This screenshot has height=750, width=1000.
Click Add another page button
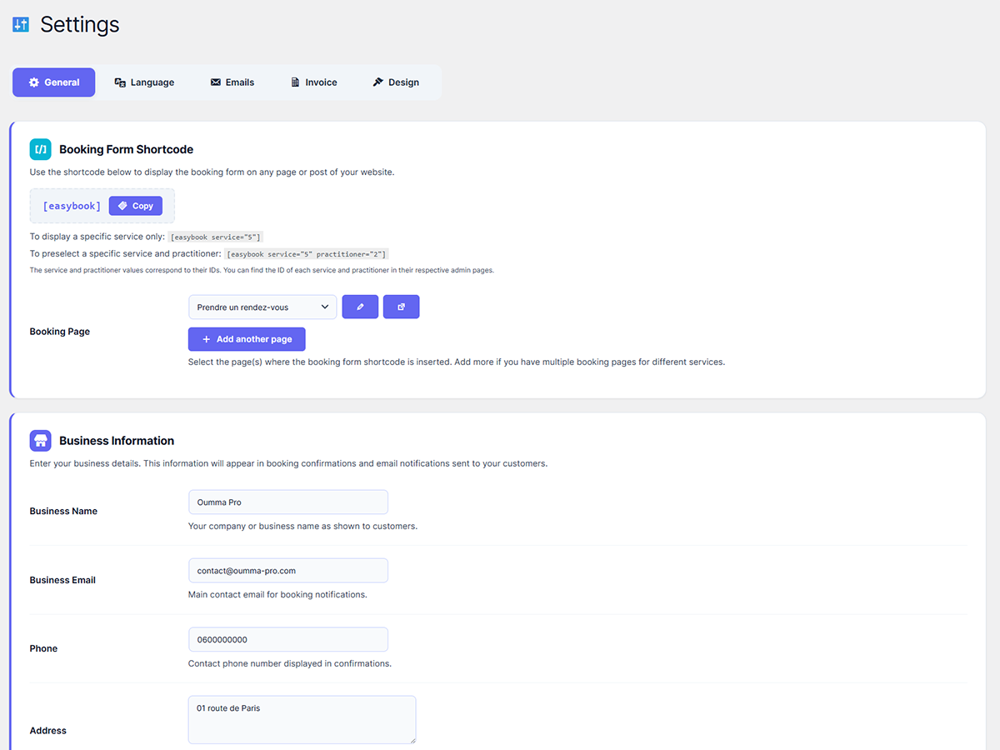point(247,339)
